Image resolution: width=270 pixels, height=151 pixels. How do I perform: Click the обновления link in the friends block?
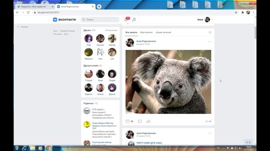(x=111, y=30)
